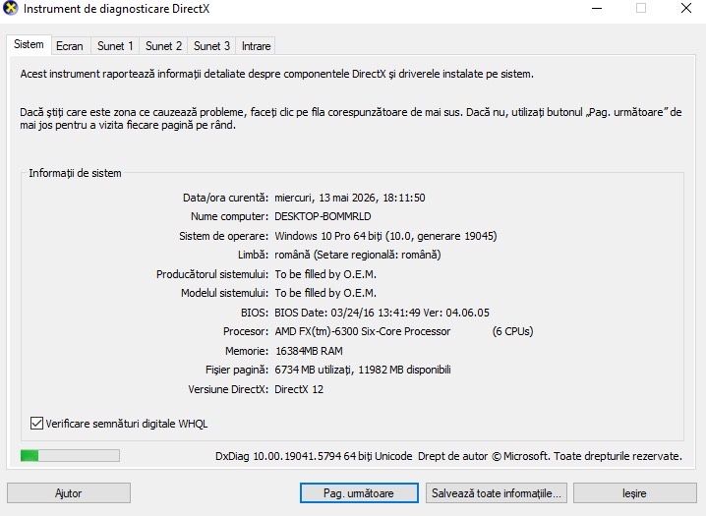The image size is (706, 516).
Task: Click the Producătorul sistemului label
Action: 212,274
